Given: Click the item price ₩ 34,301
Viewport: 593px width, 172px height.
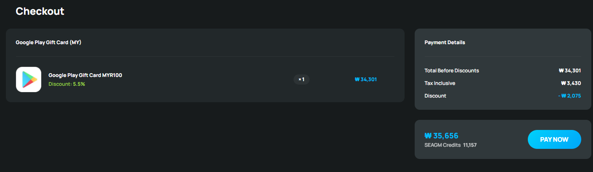Looking at the screenshot, I should 366,79.
